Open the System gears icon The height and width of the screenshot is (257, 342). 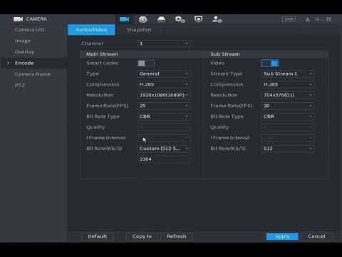tap(180, 19)
